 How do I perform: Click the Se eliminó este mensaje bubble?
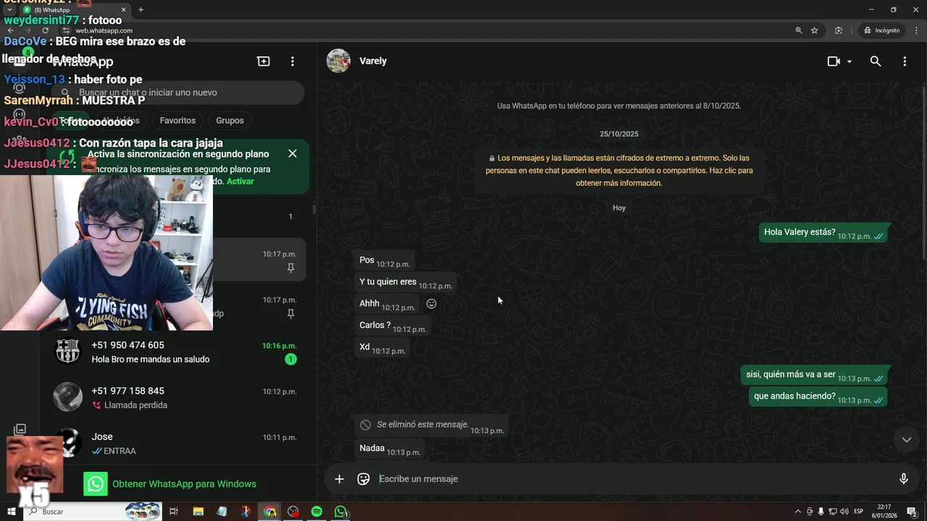[x=431, y=425]
